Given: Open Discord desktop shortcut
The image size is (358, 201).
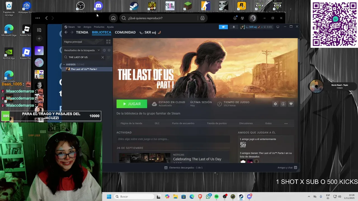Looking at the screenshot, I should point(98,7).
